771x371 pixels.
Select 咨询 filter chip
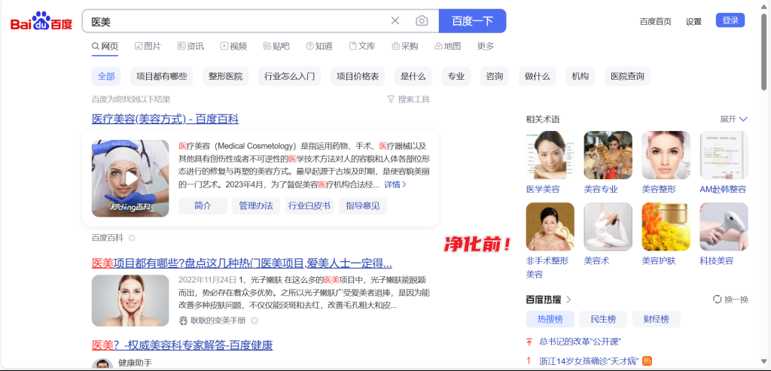click(x=494, y=76)
